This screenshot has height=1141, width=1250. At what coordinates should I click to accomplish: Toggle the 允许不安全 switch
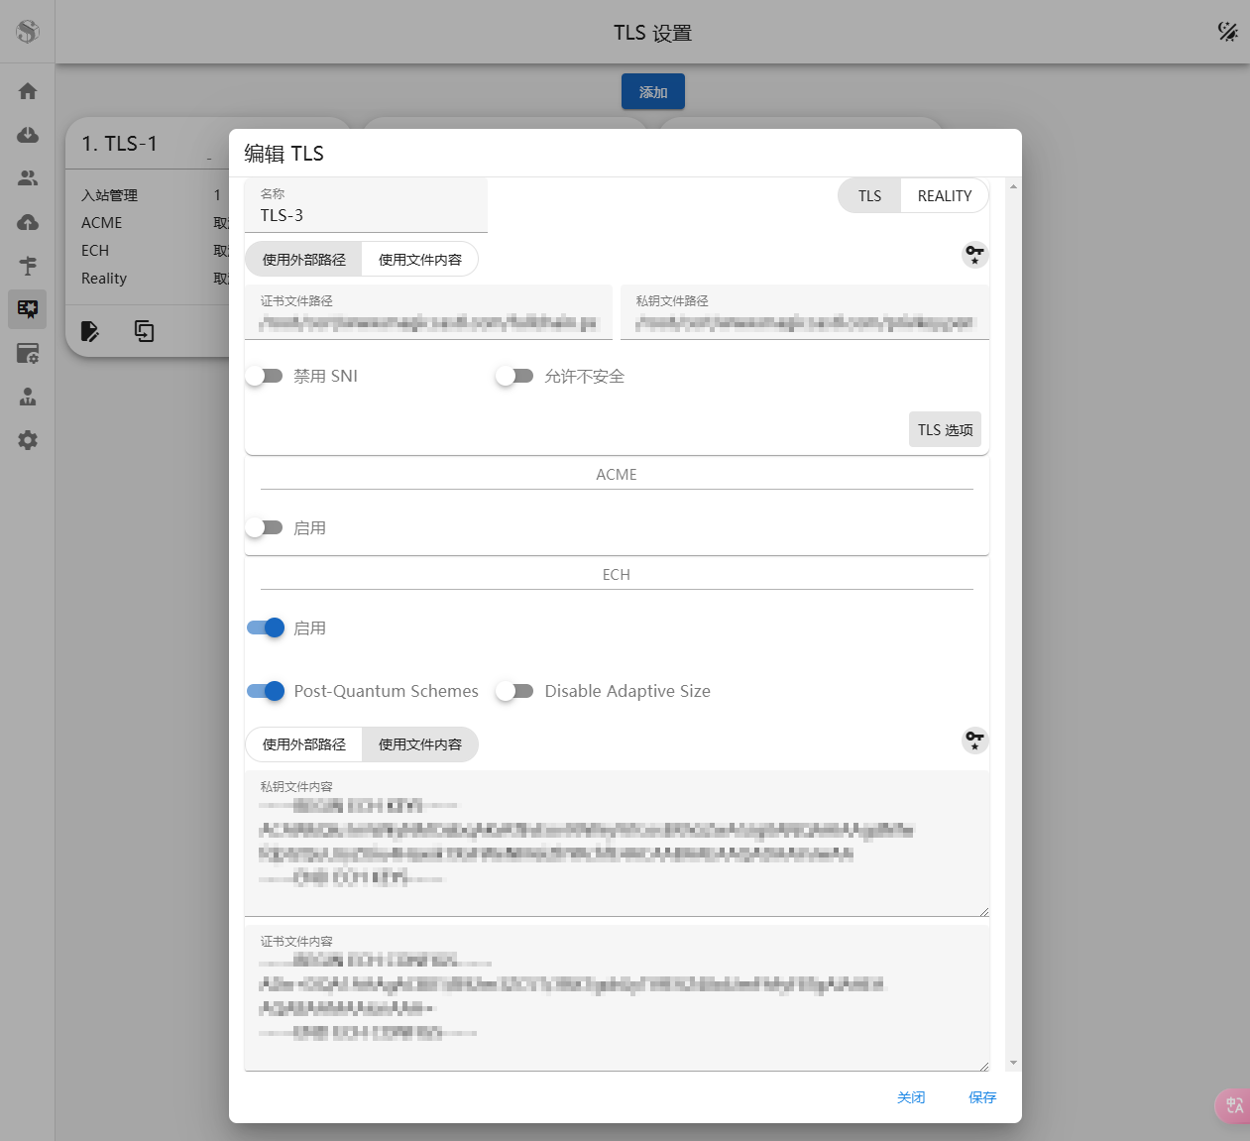pyautogui.click(x=515, y=376)
